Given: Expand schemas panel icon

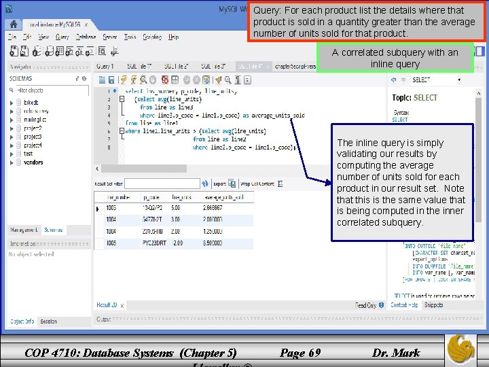Looking at the screenshot, I should tap(77, 79).
